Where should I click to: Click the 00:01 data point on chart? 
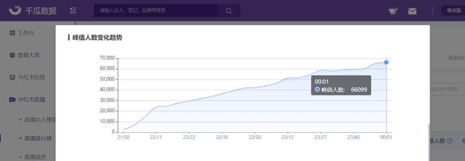386,62
